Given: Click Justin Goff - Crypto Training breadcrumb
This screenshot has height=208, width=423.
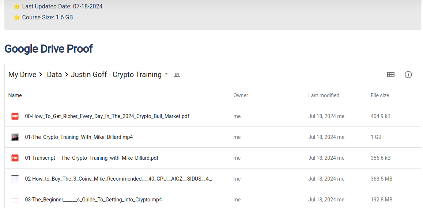Looking at the screenshot, I should coord(116,75).
